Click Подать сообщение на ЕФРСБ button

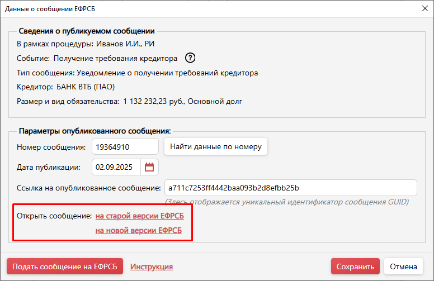(x=64, y=266)
